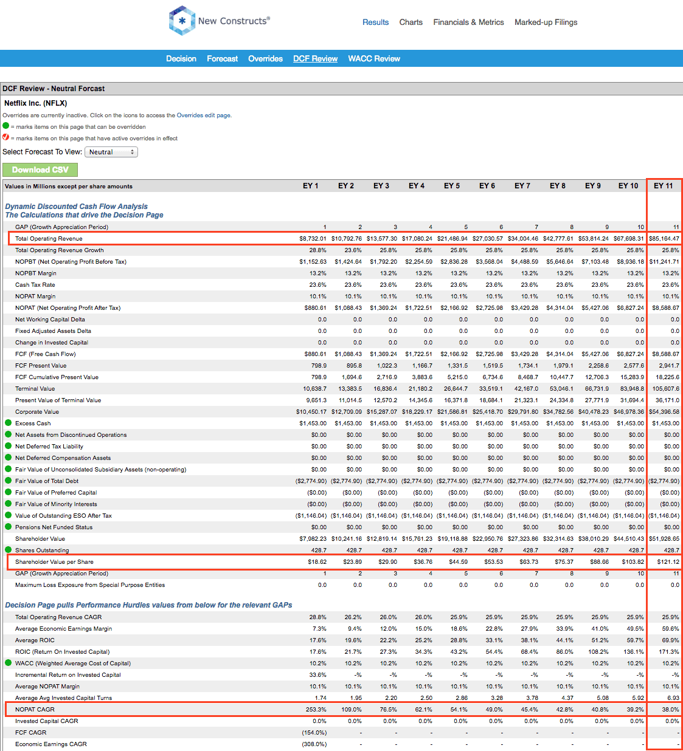Switch to the Decision tab
This screenshot has width=683, height=751.
click(181, 59)
